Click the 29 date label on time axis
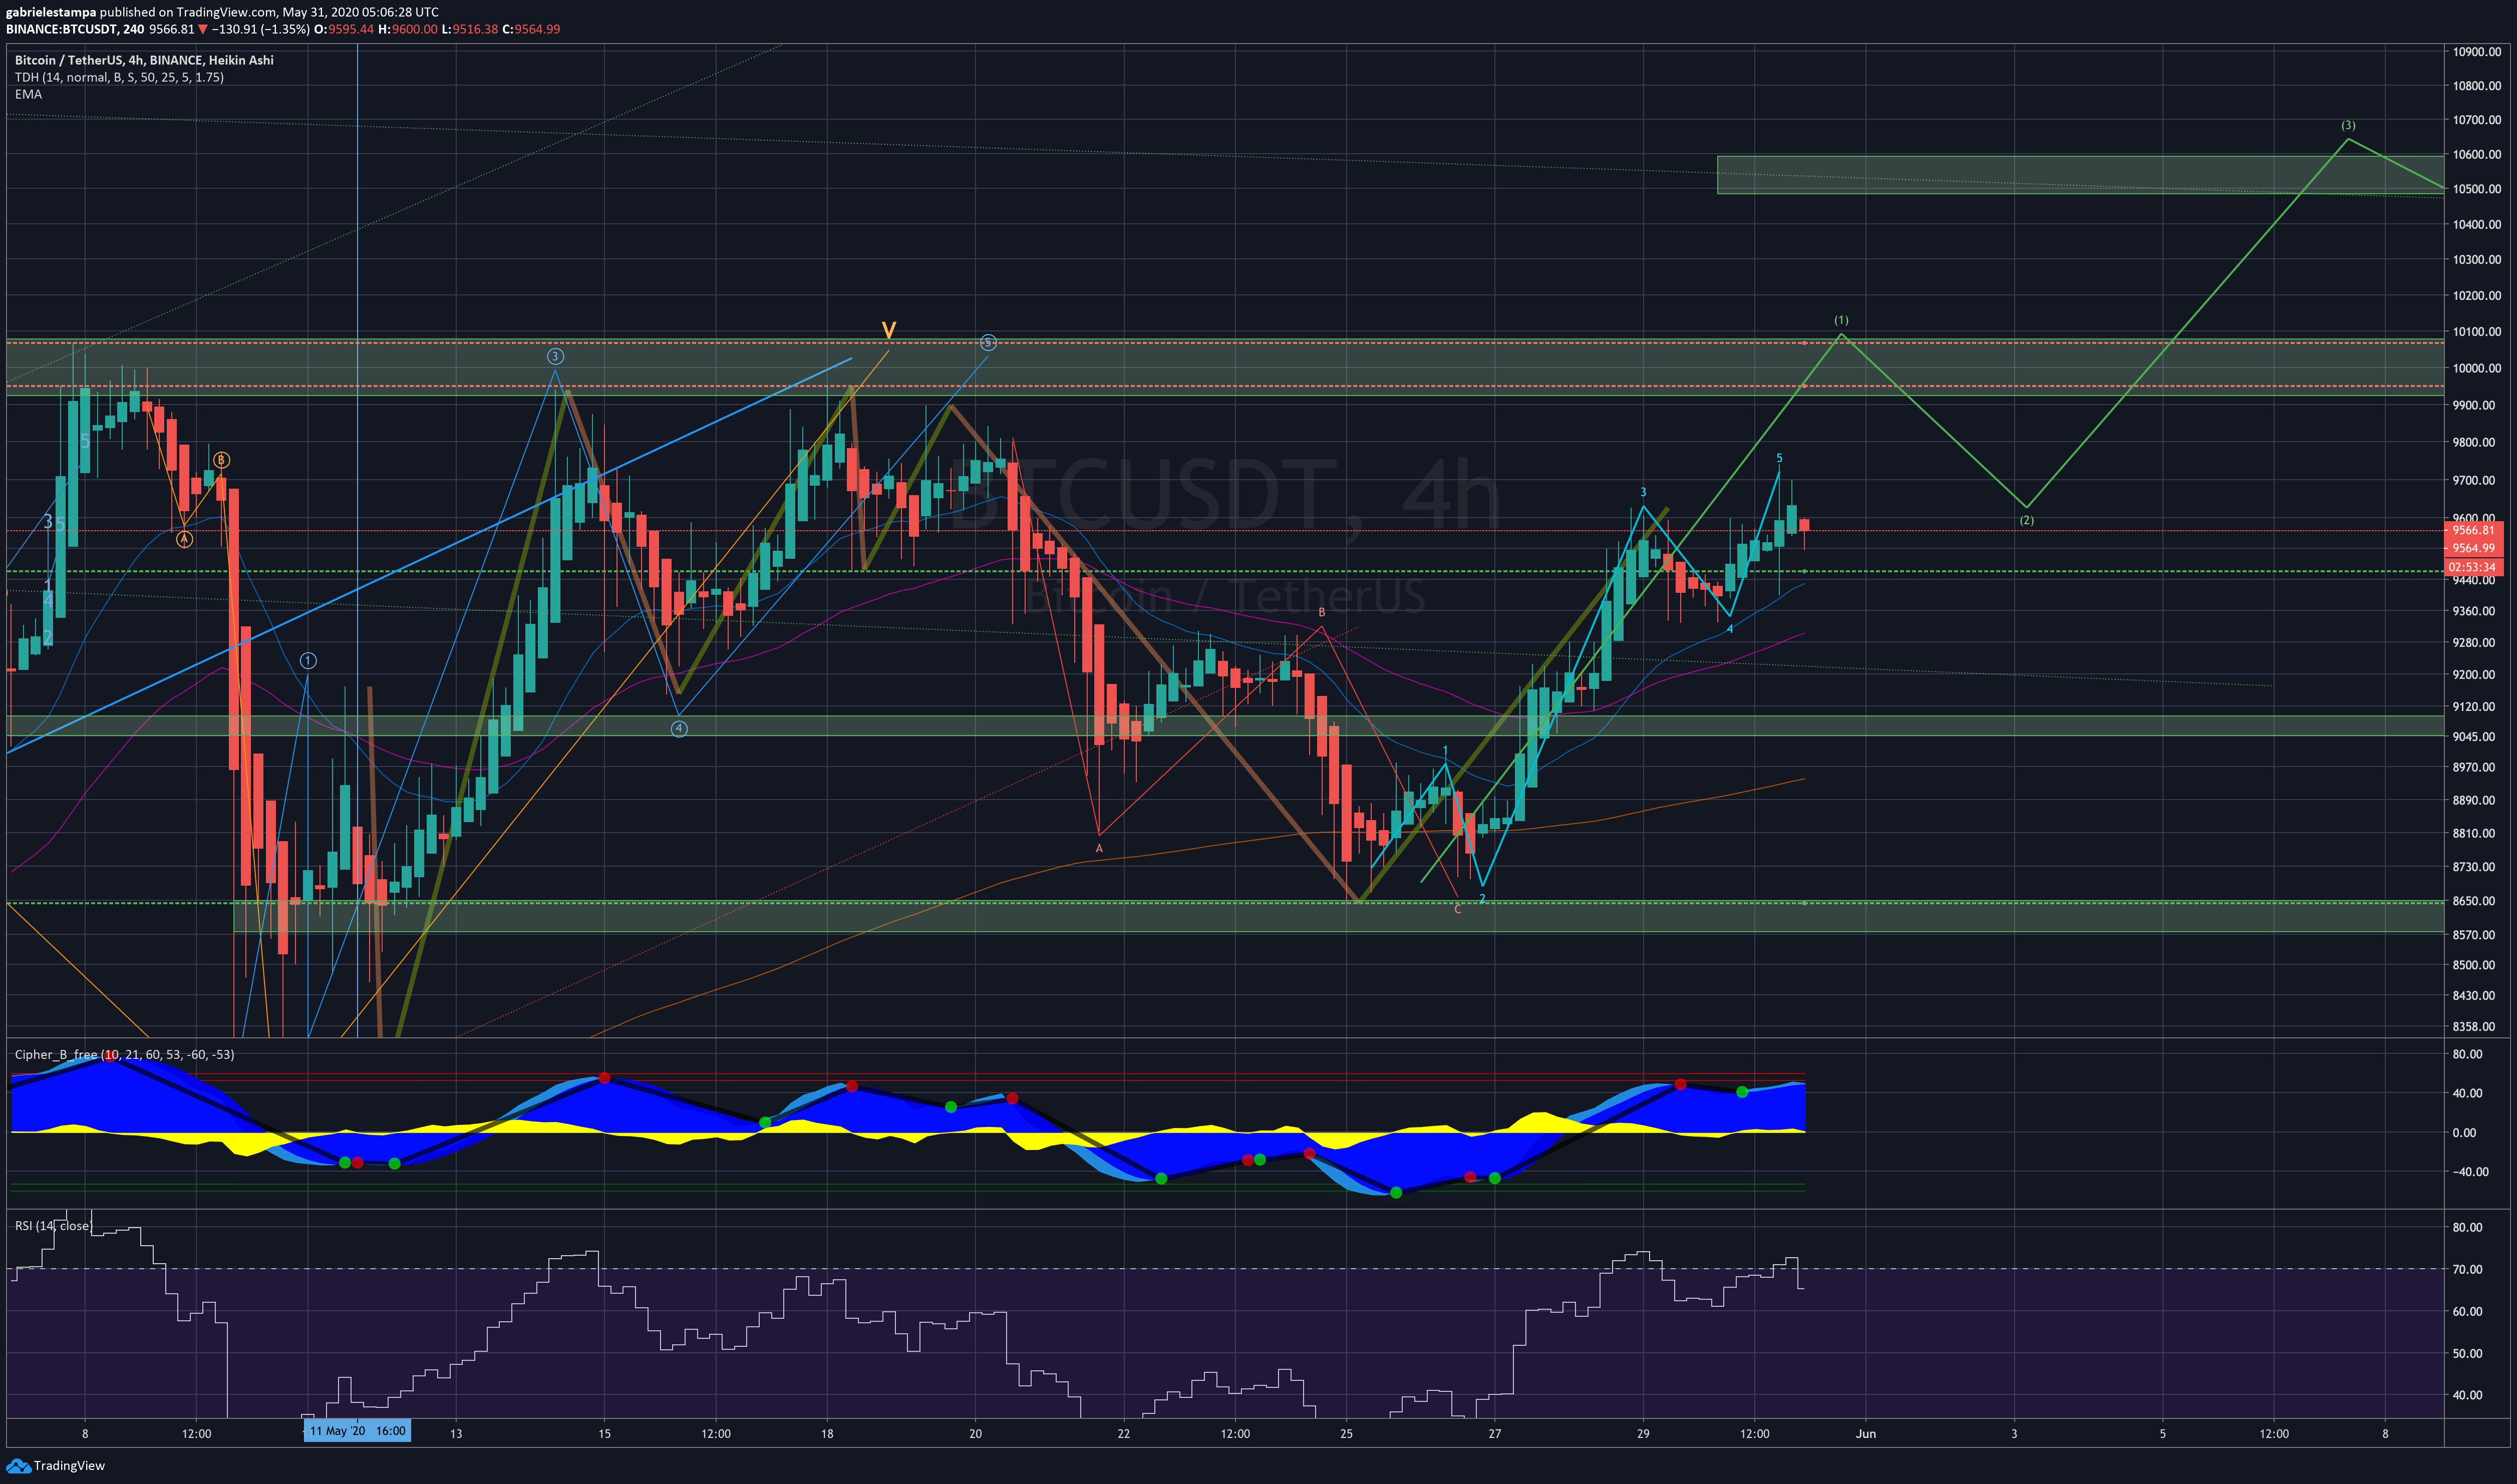The width and height of the screenshot is (2517, 1484). pyautogui.click(x=1643, y=1433)
